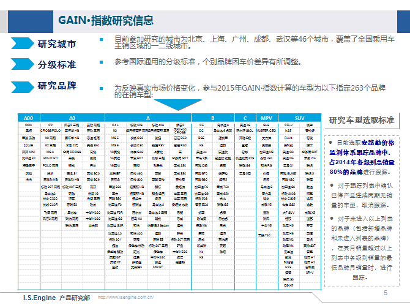Viewport: 410px width, 308px height.
Task: Select the 研究品牌 heading
Action: [x=57, y=85]
